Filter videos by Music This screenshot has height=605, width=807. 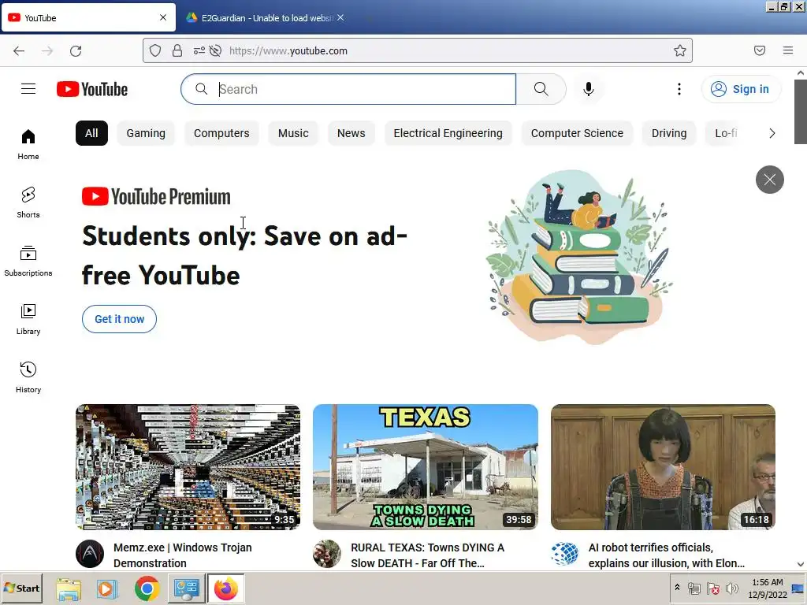coord(293,133)
